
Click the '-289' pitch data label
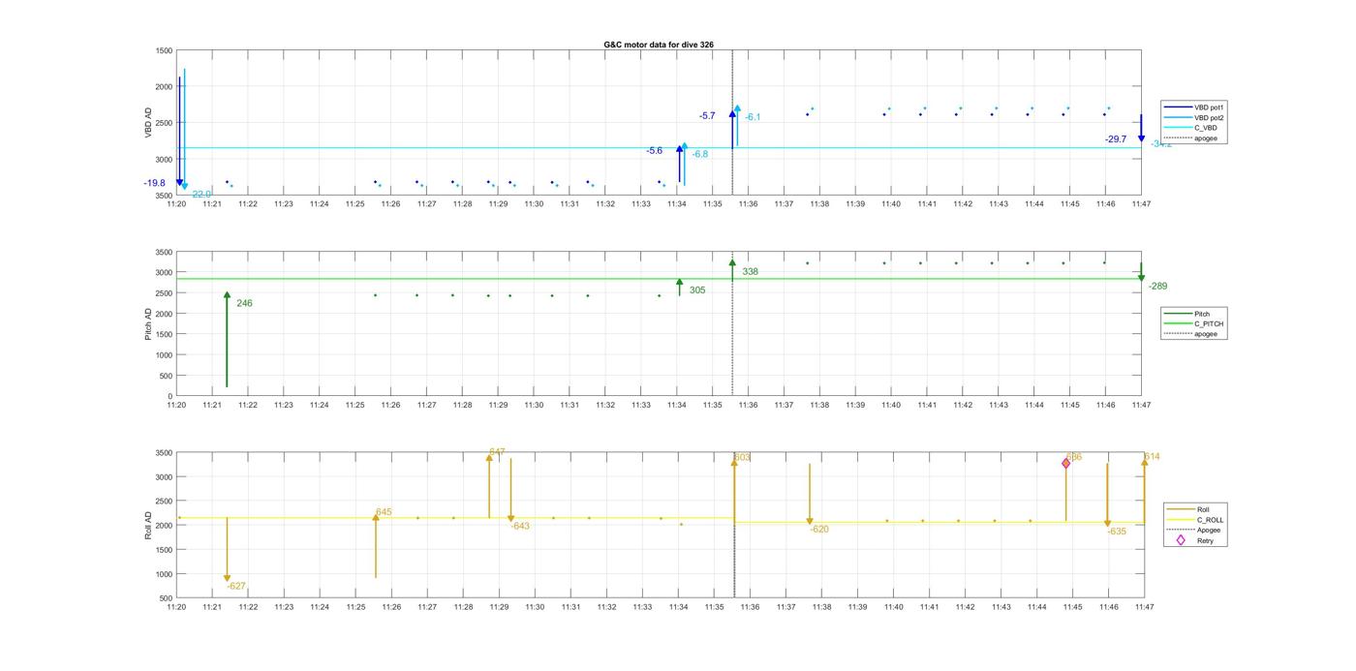1157,287
